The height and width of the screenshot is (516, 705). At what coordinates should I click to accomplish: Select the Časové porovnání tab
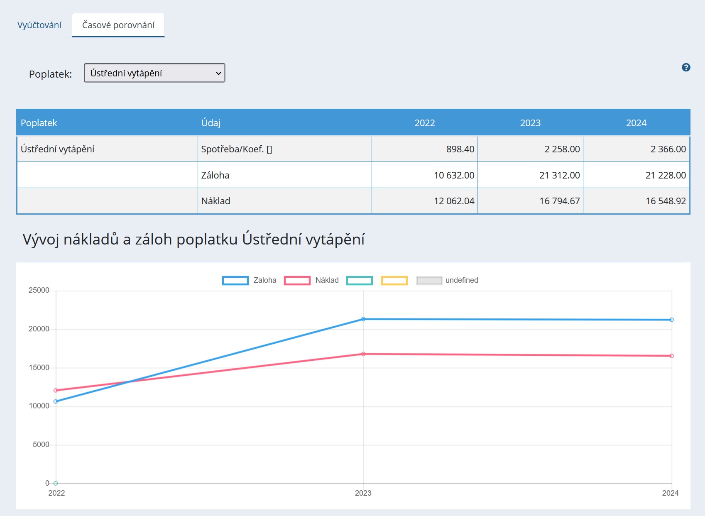coord(118,25)
